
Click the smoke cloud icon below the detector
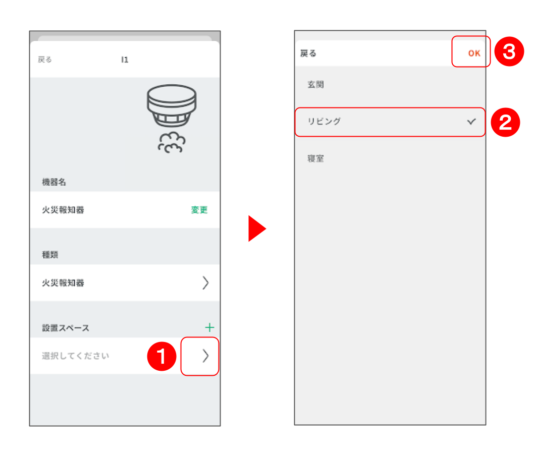pos(172,143)
